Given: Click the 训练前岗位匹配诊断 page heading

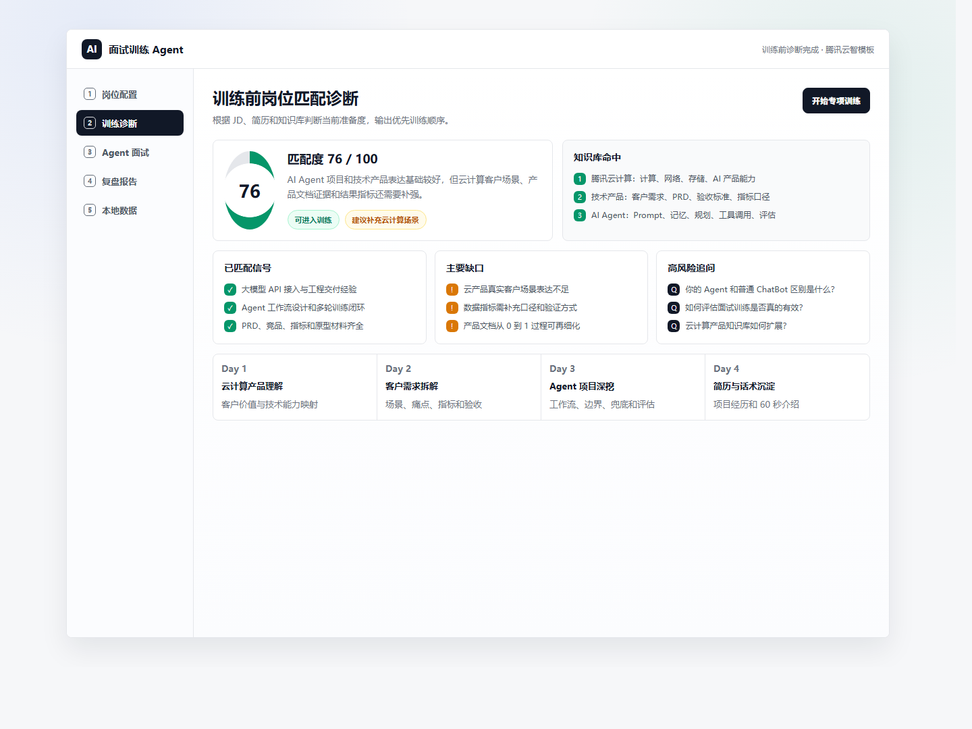Looking at the screenshot, I should [286, 99].
